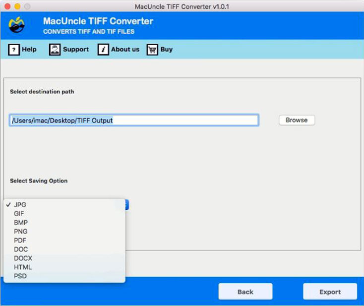364x306 pixels.
Task: Click the Buy shopping cart icon
Action: point(152,50)
